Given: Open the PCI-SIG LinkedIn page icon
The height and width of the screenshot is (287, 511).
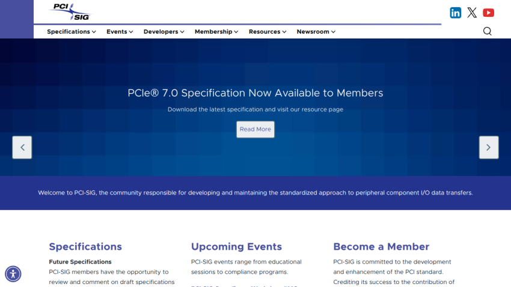Looking at the screenshot, I should 455,13.
